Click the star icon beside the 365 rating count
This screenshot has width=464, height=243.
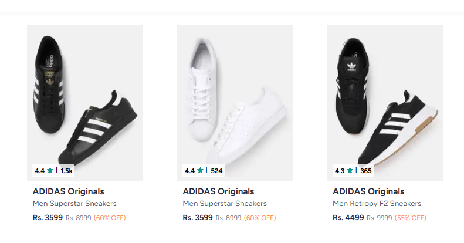[x=350, y=171]
